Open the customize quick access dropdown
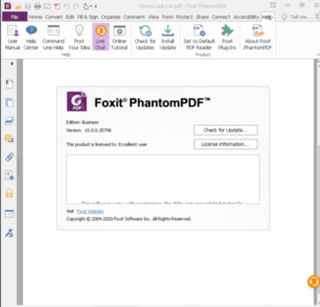Image resolution: width=320 pixels, height=307 pixels. (x=96, y=6)
